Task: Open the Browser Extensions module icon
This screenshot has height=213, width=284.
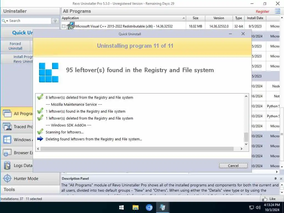Action: point(7,153)
